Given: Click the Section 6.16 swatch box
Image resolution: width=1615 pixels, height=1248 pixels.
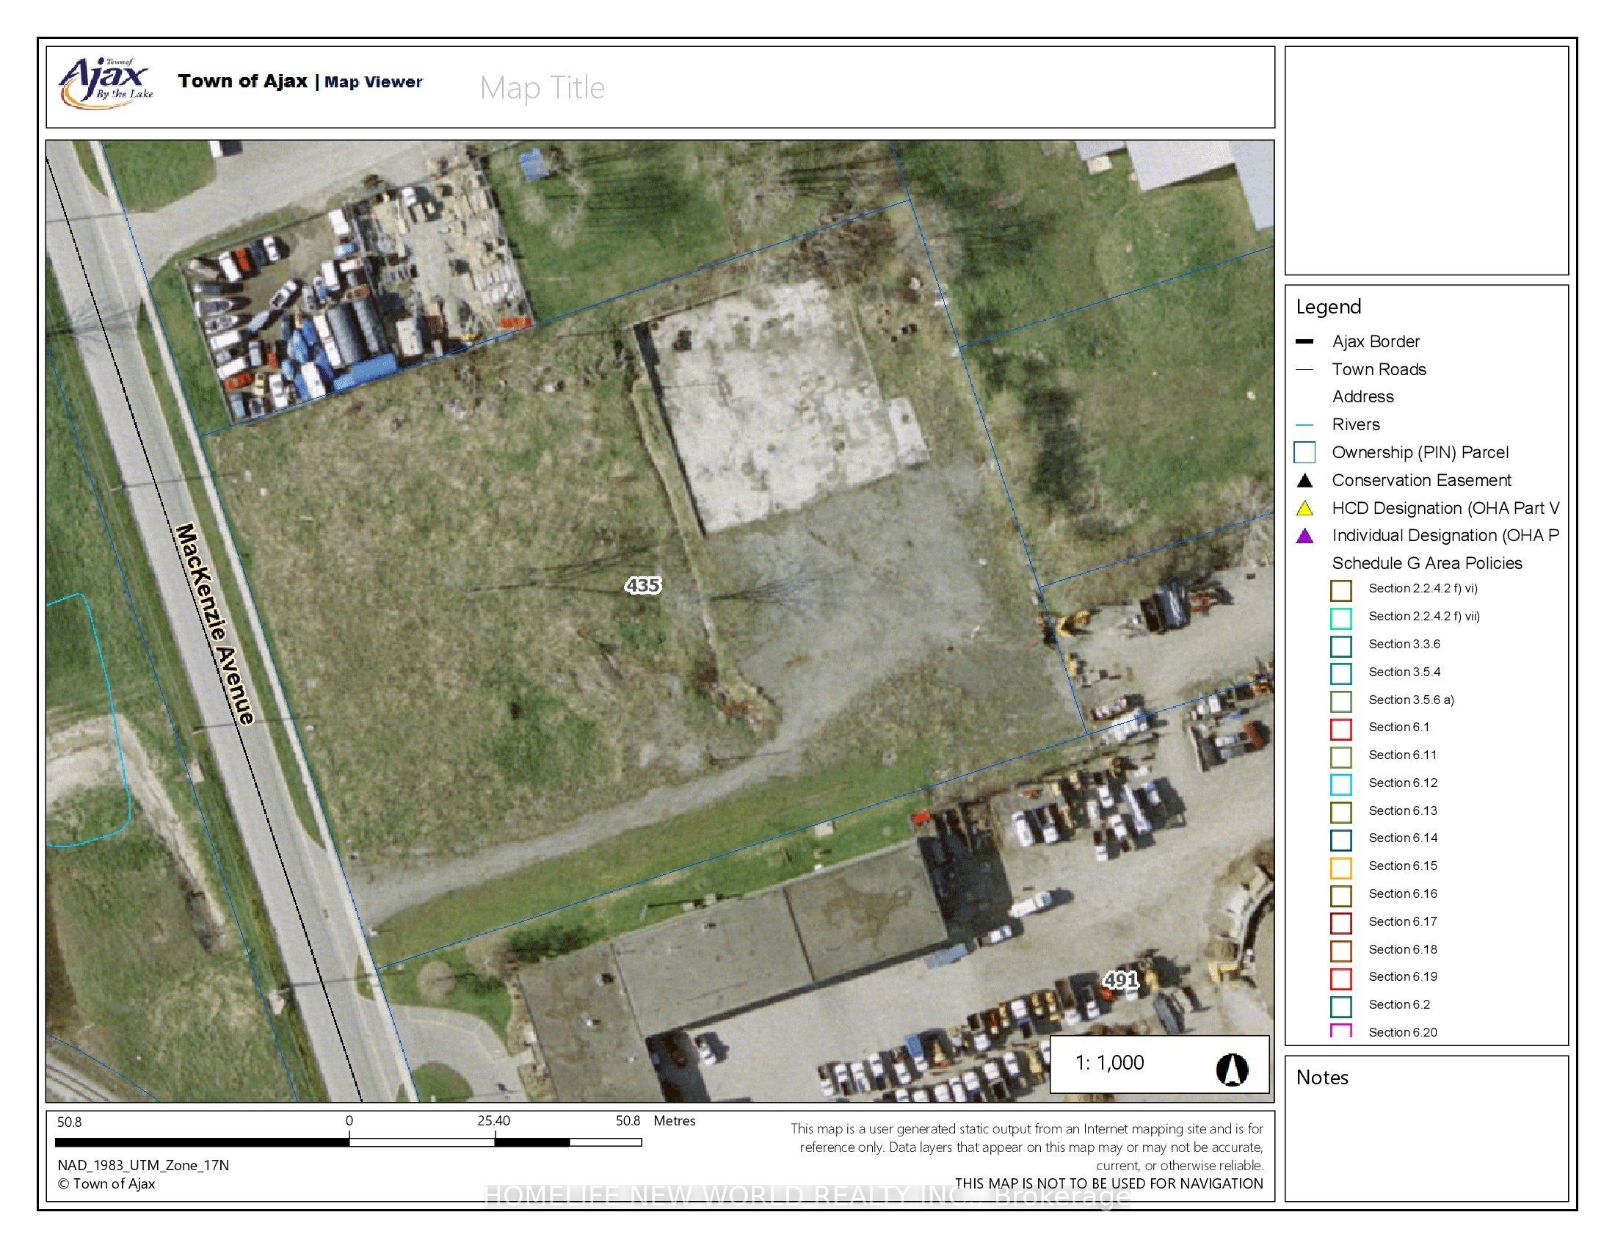Looking at the screenshot, I should 1340,896.
